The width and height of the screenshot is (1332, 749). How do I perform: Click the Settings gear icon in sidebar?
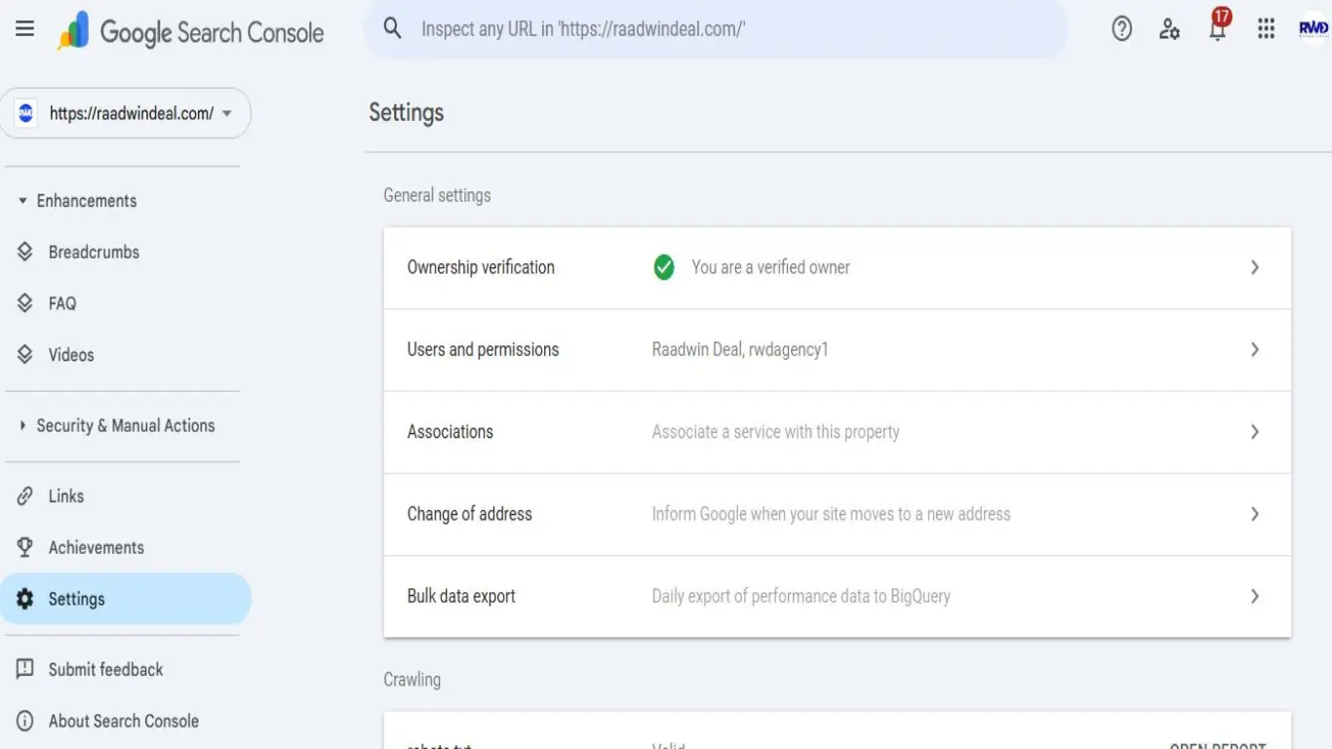point(23,599)
